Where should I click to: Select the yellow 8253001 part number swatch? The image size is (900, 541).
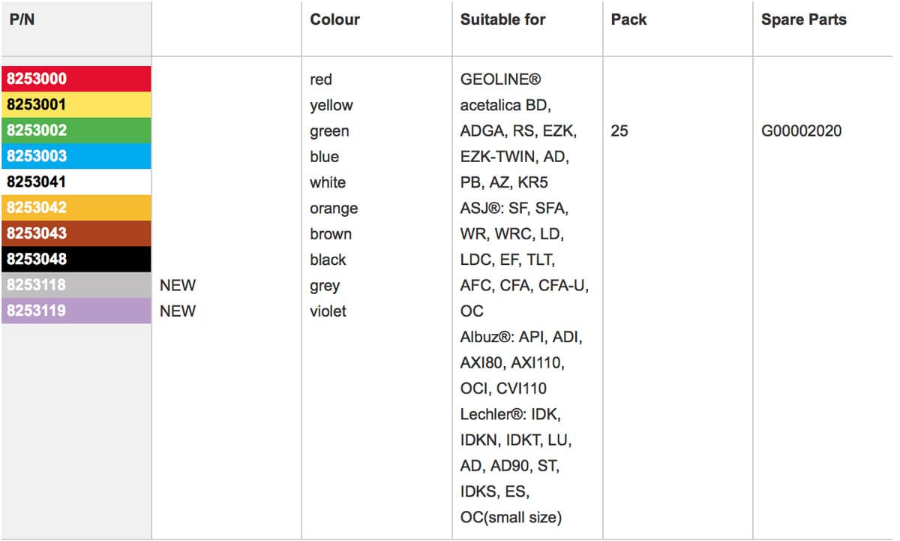point(76,105)
